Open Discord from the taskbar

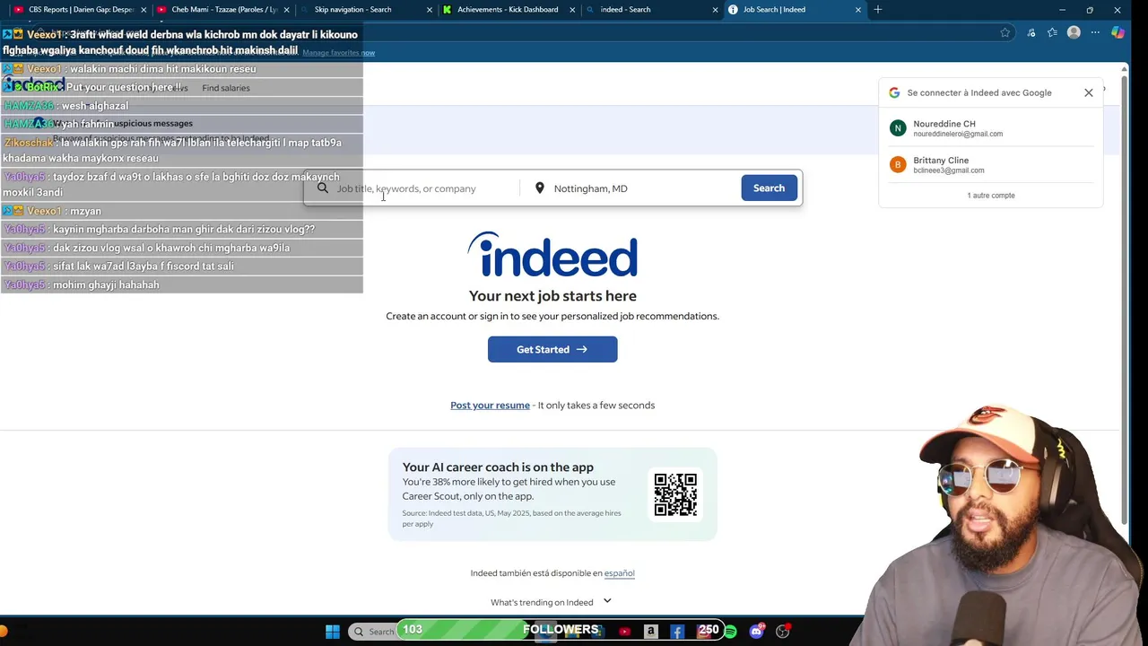(x=756, y=632)
